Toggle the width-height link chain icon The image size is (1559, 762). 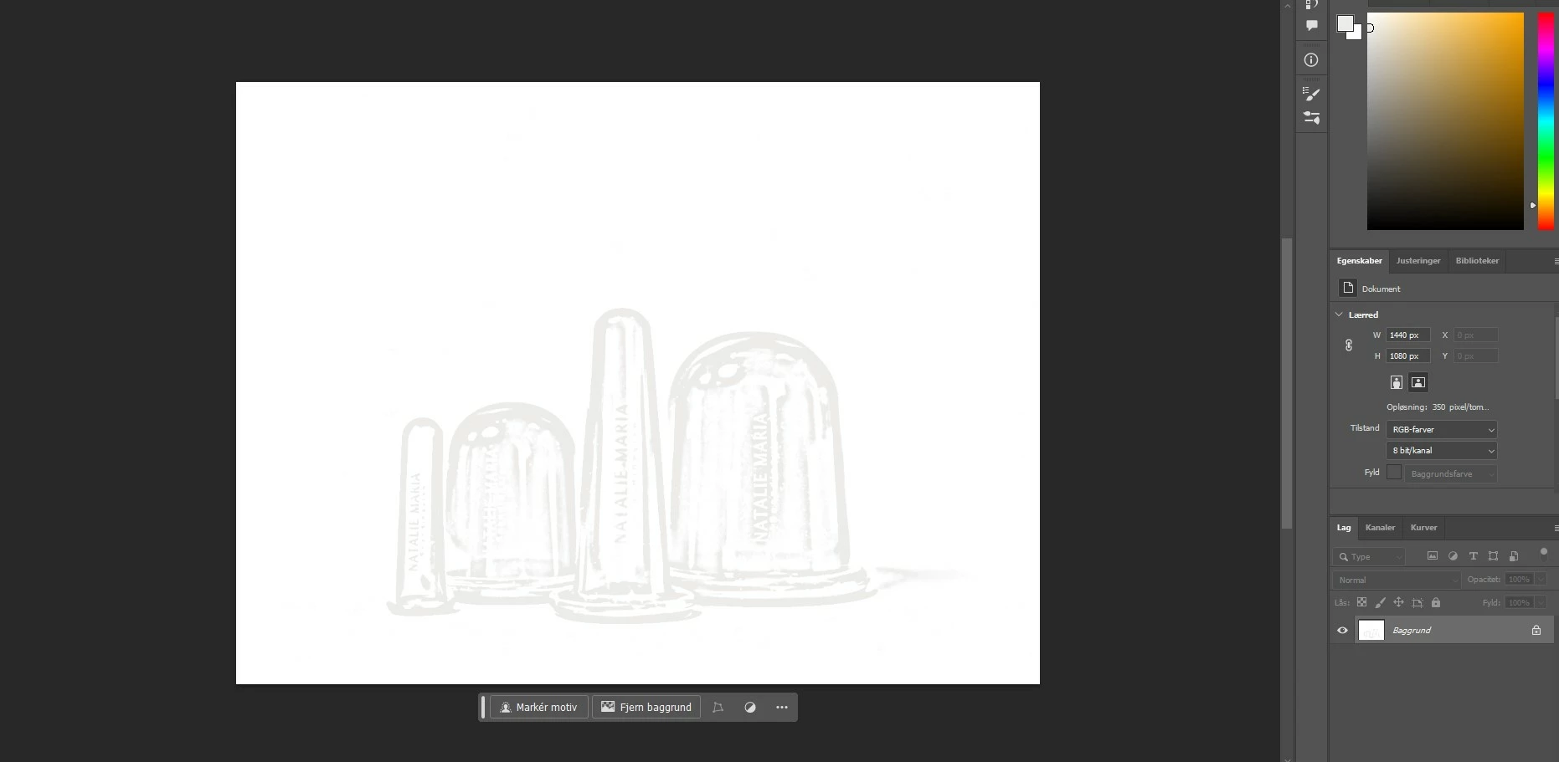click(1349, 345)
